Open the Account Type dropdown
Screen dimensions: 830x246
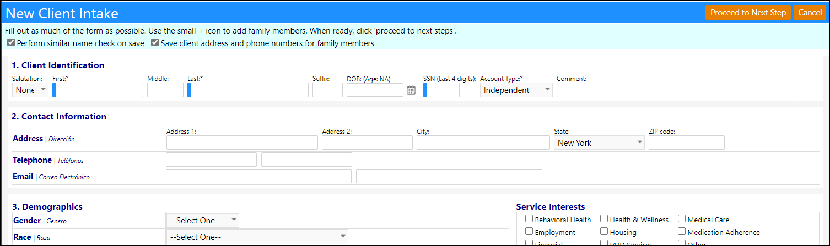pos(516,90)
